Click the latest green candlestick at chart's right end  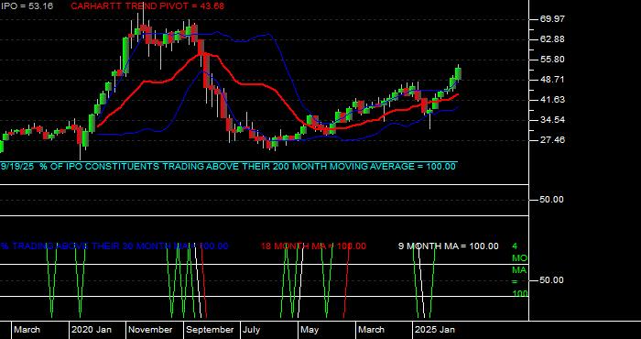[x=458, y=73]
